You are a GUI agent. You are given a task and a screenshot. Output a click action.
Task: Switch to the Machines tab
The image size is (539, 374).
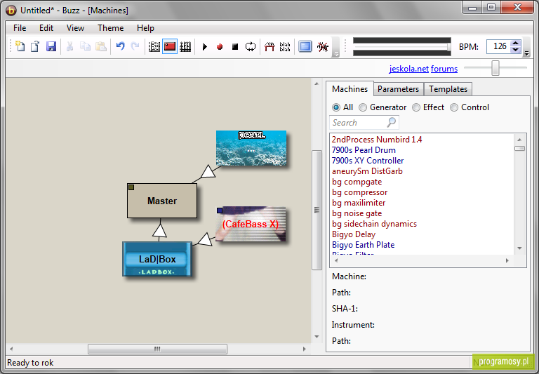(350, 89)
